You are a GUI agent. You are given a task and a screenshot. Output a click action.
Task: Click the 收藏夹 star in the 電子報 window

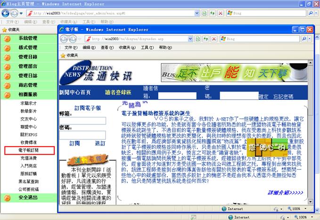point(63,55)
